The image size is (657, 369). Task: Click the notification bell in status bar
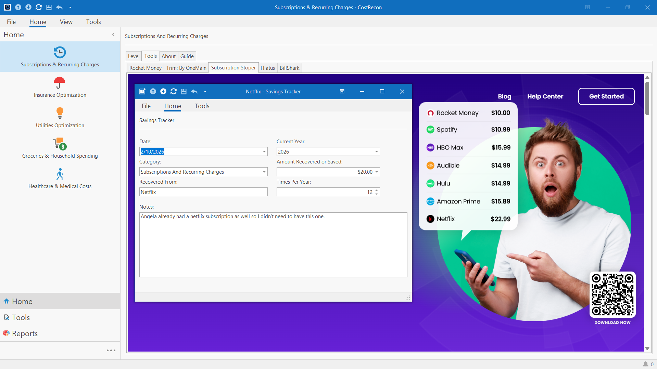[x=645, y=364]
